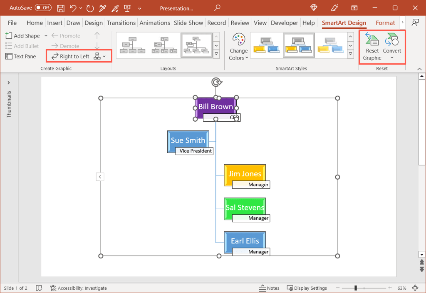Click the Fit slide to window icon
Viewport: 426px width, 293px height.
pyautogui.click(x=415, y=288)
